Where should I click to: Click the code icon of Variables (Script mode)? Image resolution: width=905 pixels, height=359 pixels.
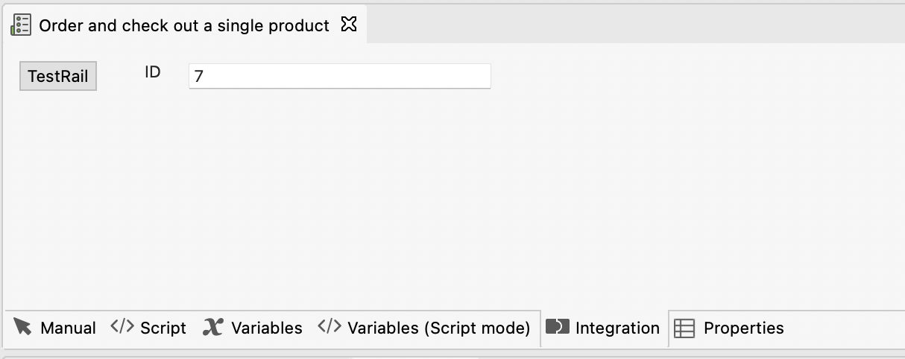click(x=329, y=327)
